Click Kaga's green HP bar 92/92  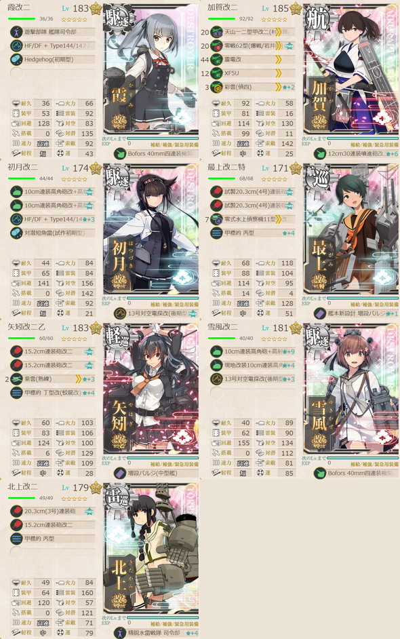[222, 19]
